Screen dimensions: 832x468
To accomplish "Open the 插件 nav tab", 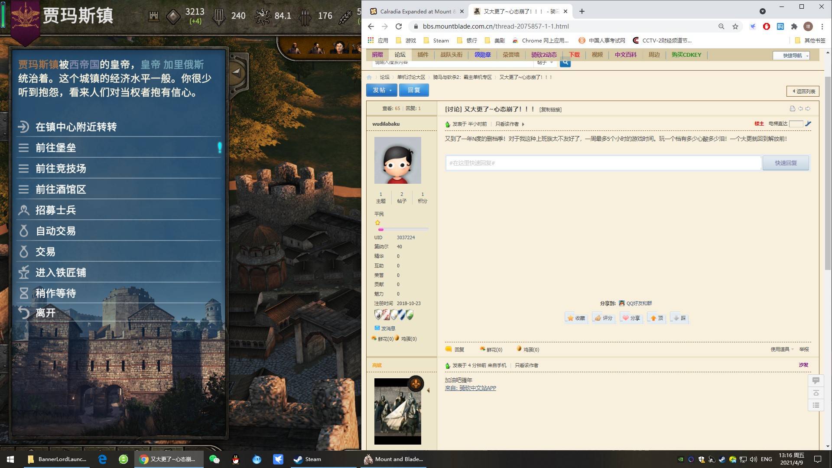I will click(423, 55).
